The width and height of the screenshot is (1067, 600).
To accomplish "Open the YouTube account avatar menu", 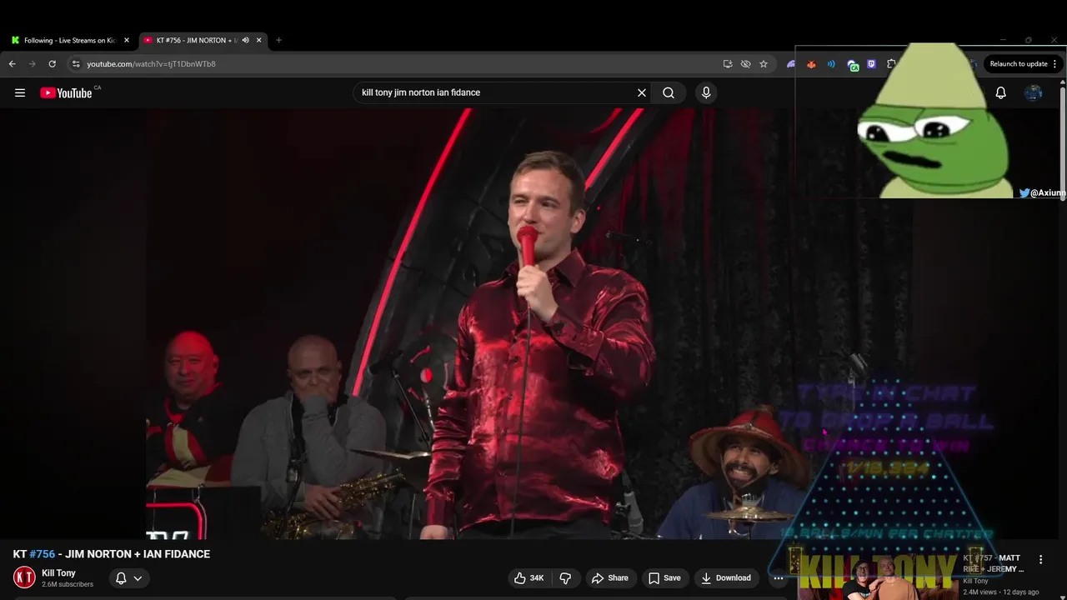I will 1034,92.
